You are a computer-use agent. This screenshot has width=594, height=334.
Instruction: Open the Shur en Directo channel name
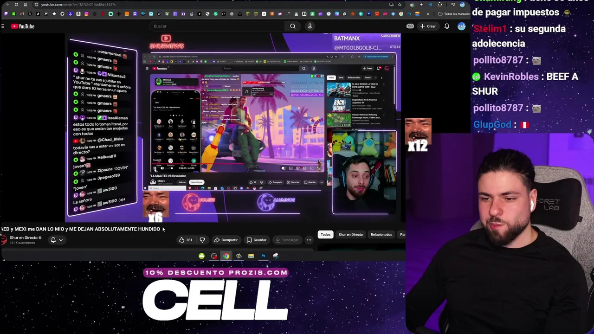click(x=24, y=238)
